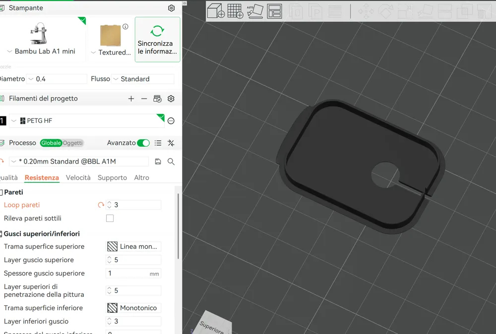Viewport: 496px width, 334px height.
Task: Click Sincronizza le informazioni button
Action: coord(158,40)
